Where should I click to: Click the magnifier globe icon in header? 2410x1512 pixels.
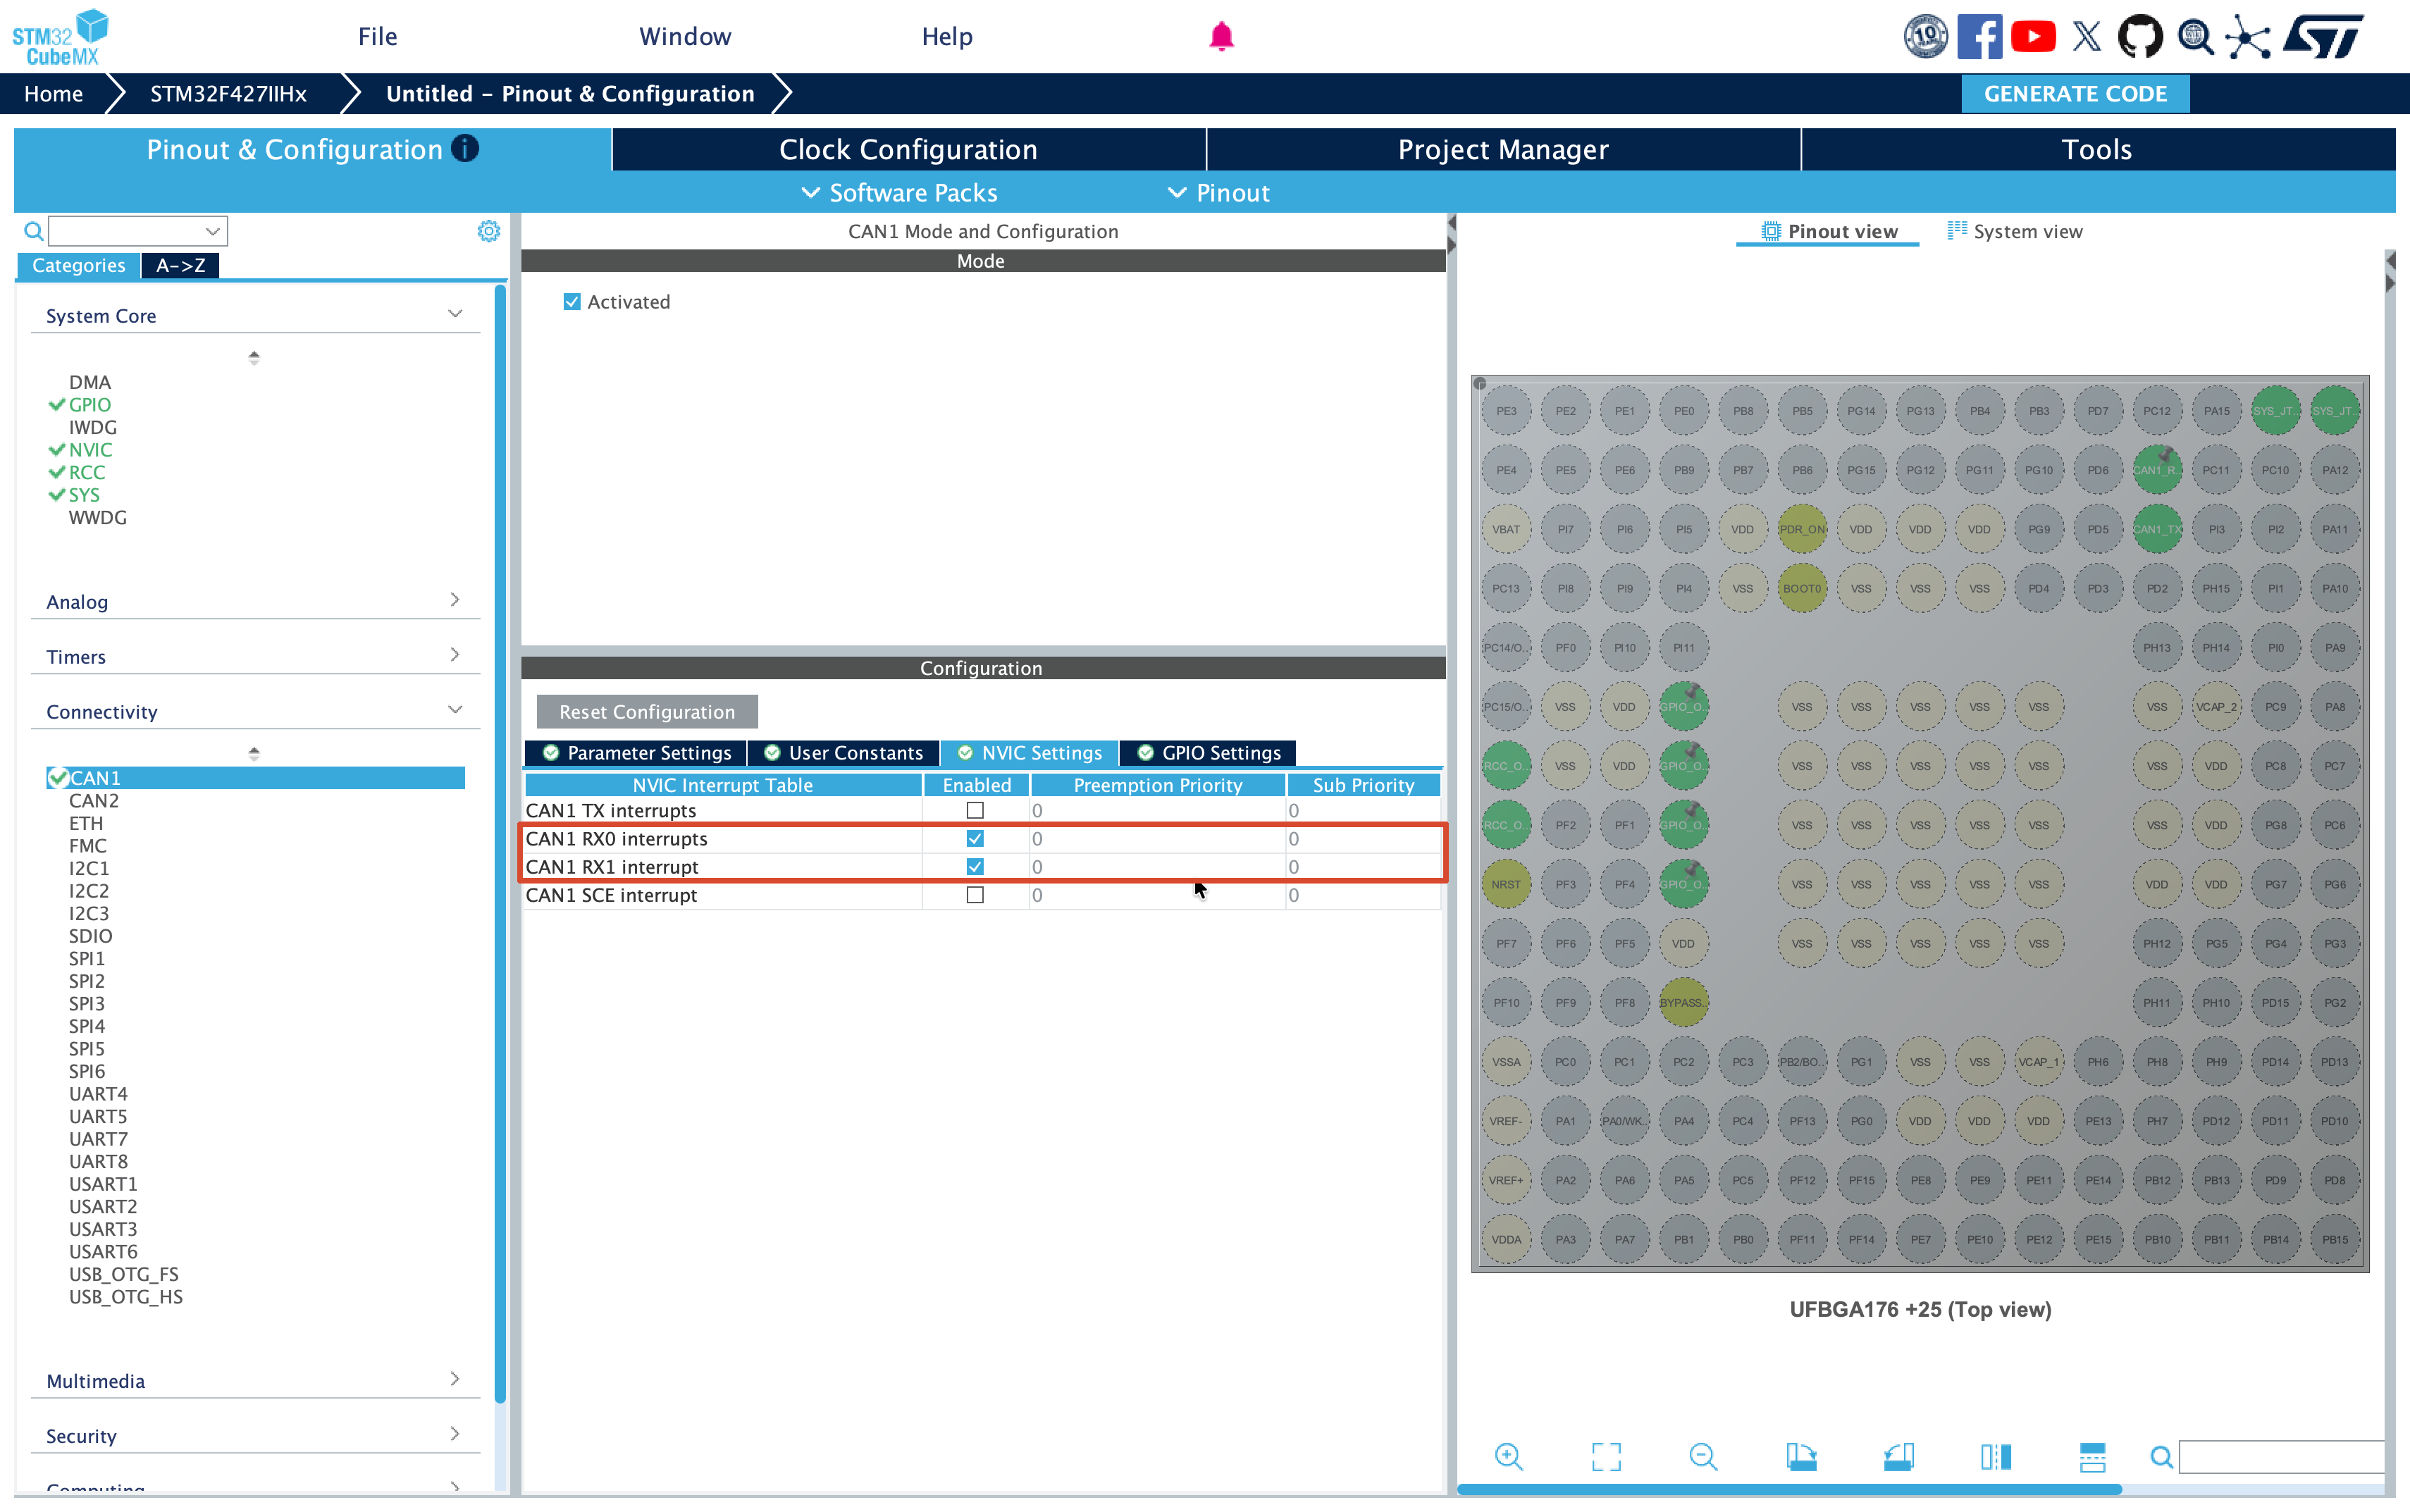(x=2195, y=37)
